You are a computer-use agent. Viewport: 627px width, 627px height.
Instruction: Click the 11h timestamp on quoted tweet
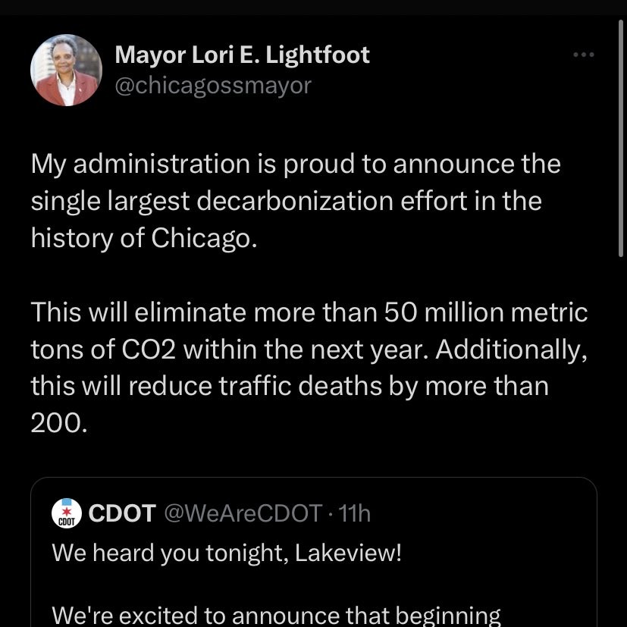click(355, 513)
